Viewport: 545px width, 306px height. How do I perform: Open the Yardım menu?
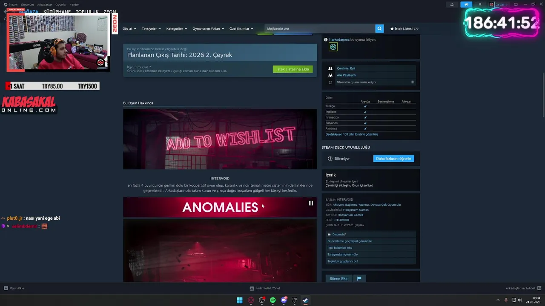pyautogui.click(x=75, y=4)
